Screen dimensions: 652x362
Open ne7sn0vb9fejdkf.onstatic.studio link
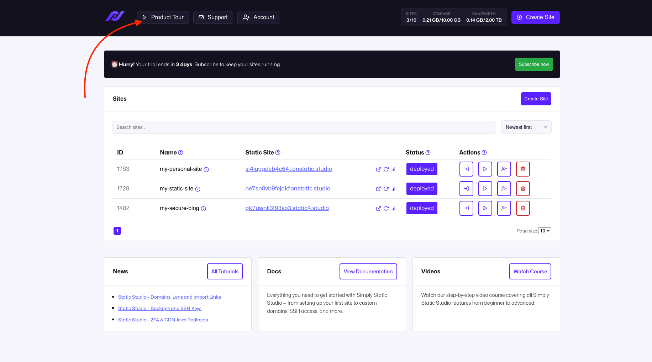click(288, 189)
